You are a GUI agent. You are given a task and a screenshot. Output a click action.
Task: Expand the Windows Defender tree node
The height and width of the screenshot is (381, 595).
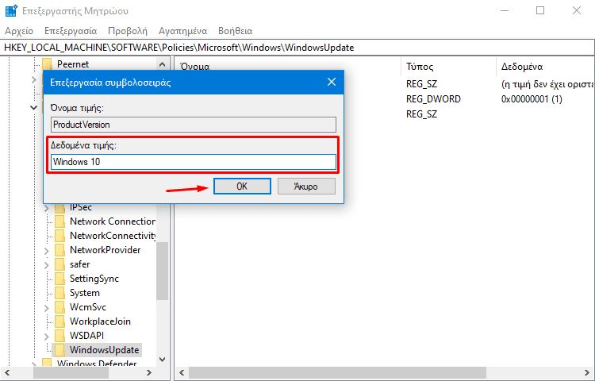point(34,364)
